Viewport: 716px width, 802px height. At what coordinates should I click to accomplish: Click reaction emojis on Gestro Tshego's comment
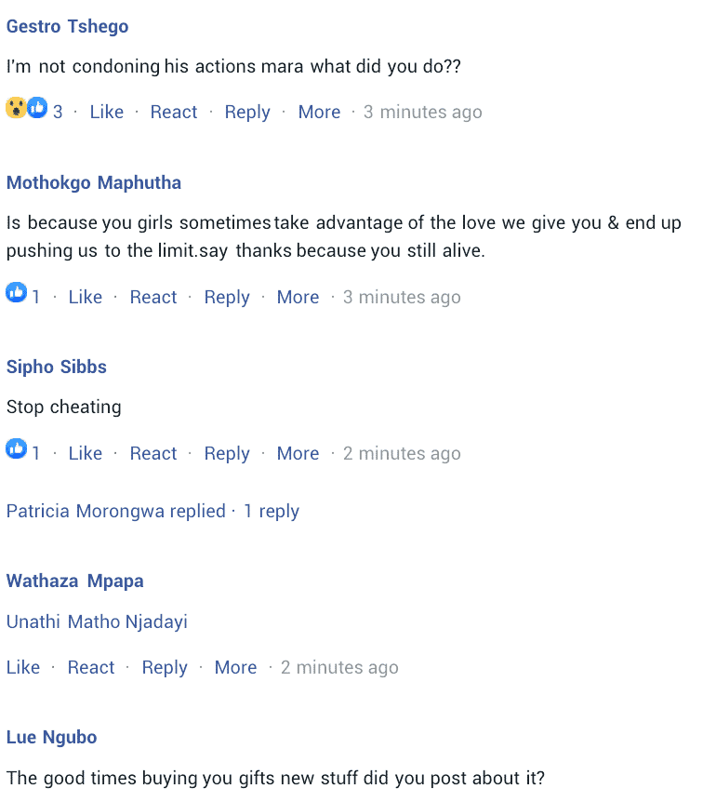26,109
